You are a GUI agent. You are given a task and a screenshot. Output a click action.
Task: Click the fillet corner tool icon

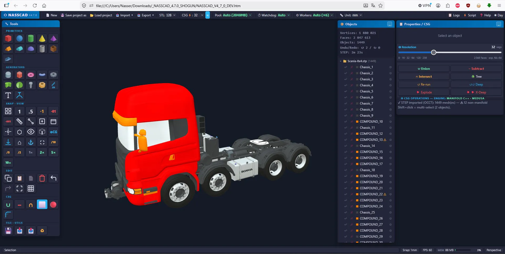(8, 215)
